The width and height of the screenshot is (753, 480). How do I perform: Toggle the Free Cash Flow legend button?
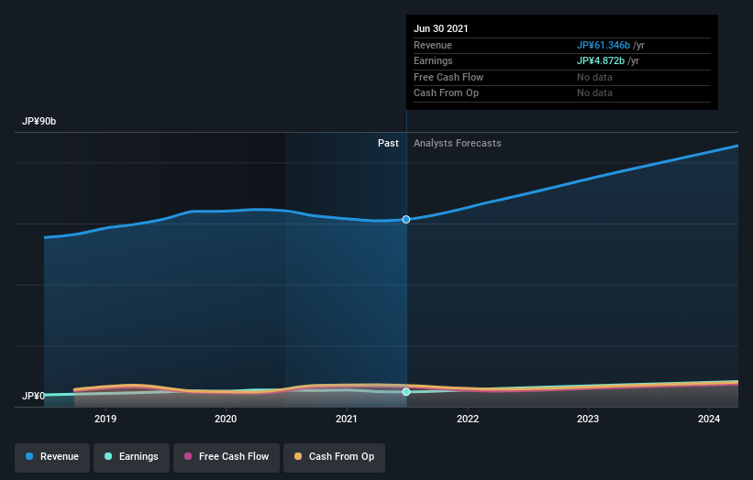click(227, 457)
